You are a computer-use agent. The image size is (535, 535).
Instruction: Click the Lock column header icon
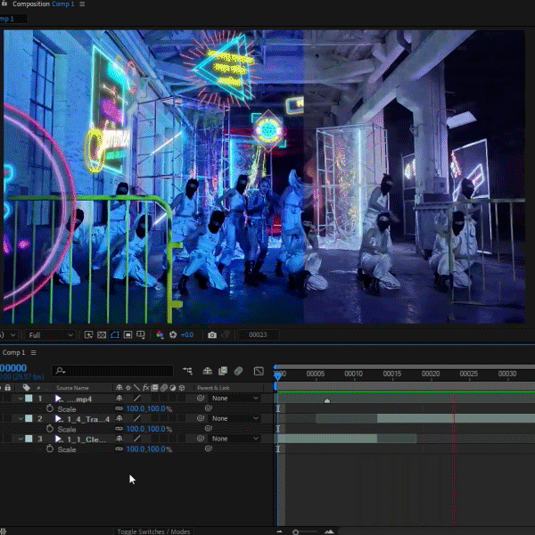(7, 387)
